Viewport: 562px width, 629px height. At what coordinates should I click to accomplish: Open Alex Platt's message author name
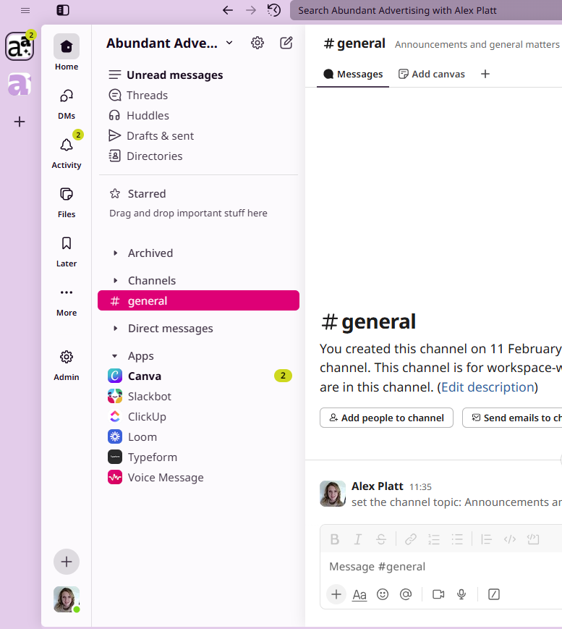pyautogui.click(x=378, y=486)
